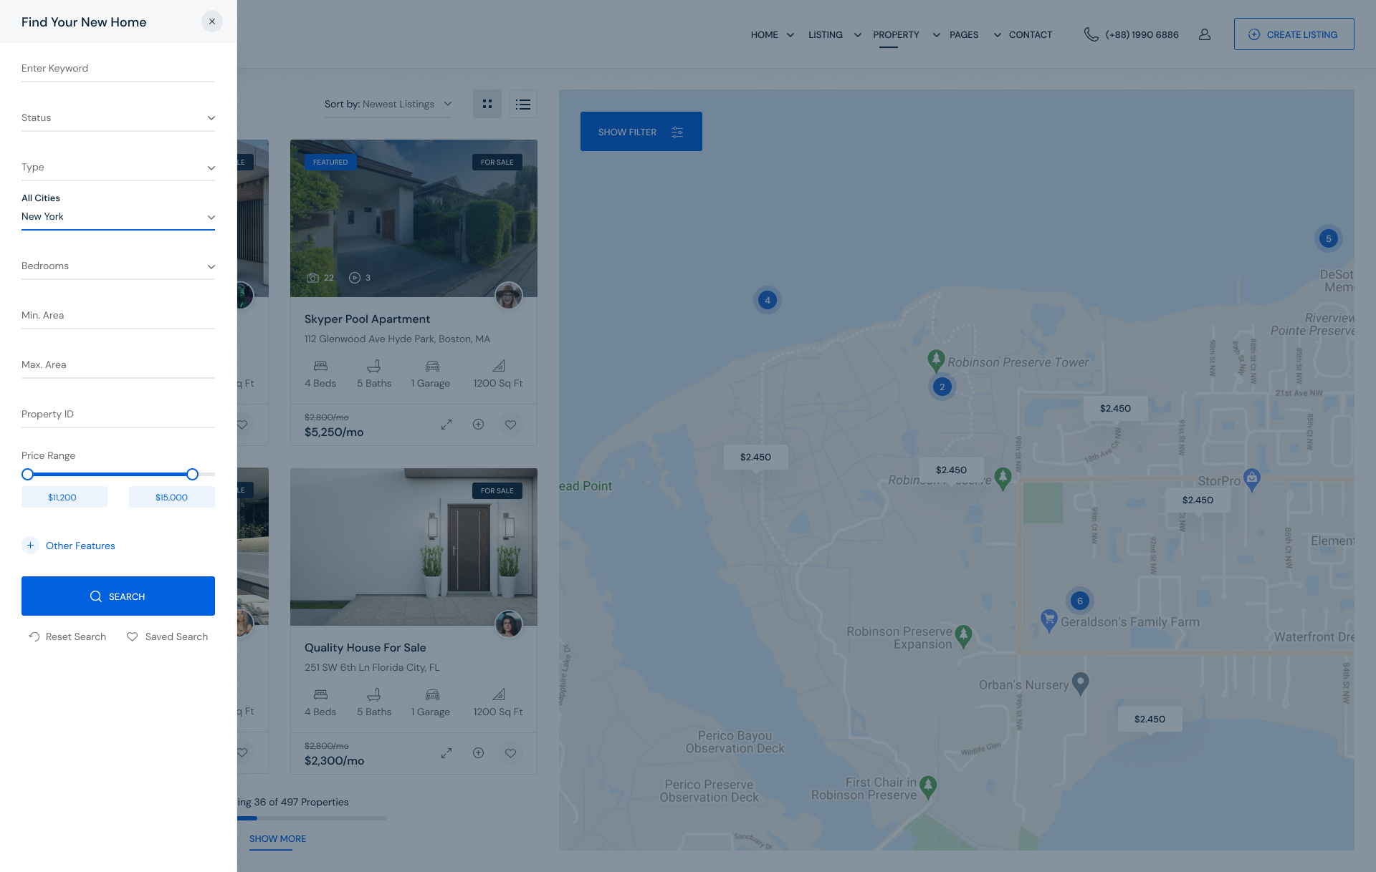Click the blue Search button
This screenshot has height=872, width=1376.
[118, 596]
